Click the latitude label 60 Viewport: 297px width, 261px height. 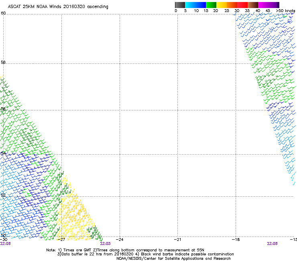[3, 13]
